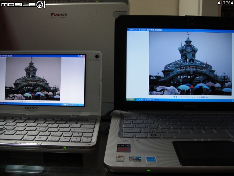Rotate image clockwise on right laptop viewer
Screen dimensions: 234x176
point(192,97)
